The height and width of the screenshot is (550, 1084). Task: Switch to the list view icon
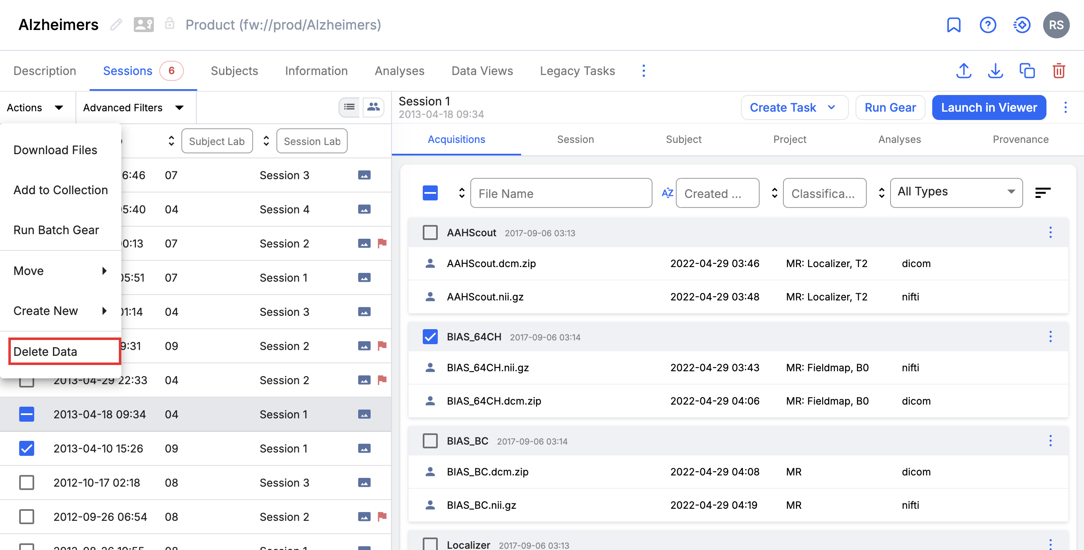[349, 107]
